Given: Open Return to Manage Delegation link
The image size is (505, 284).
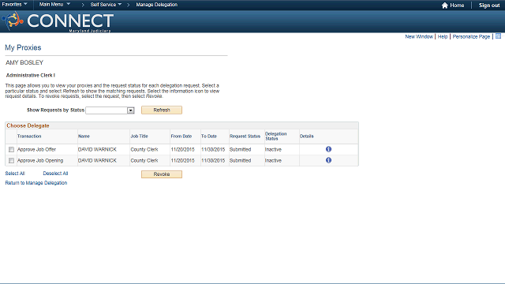Looking at the screenshot, I should (x=36, y=183).
